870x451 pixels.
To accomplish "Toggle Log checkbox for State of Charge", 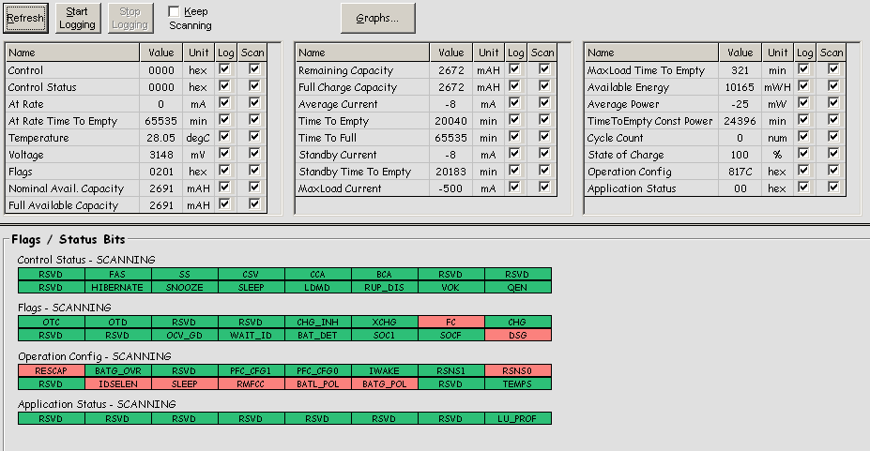I will pyautogui.click(x=803, y=154).
